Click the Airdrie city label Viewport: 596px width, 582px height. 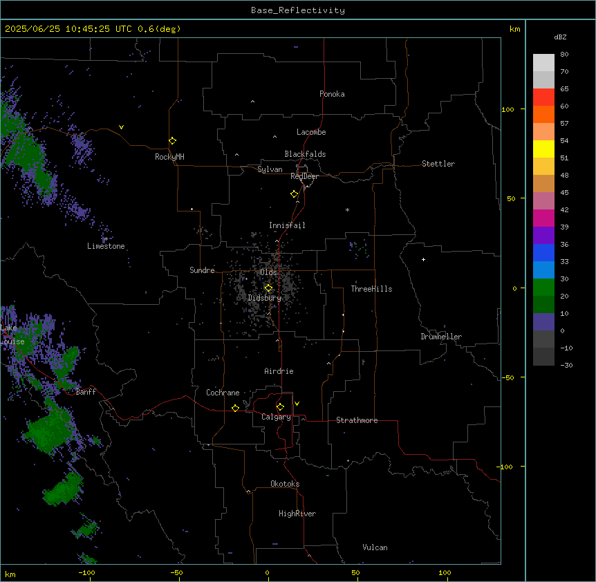click(x=279, y=371)
